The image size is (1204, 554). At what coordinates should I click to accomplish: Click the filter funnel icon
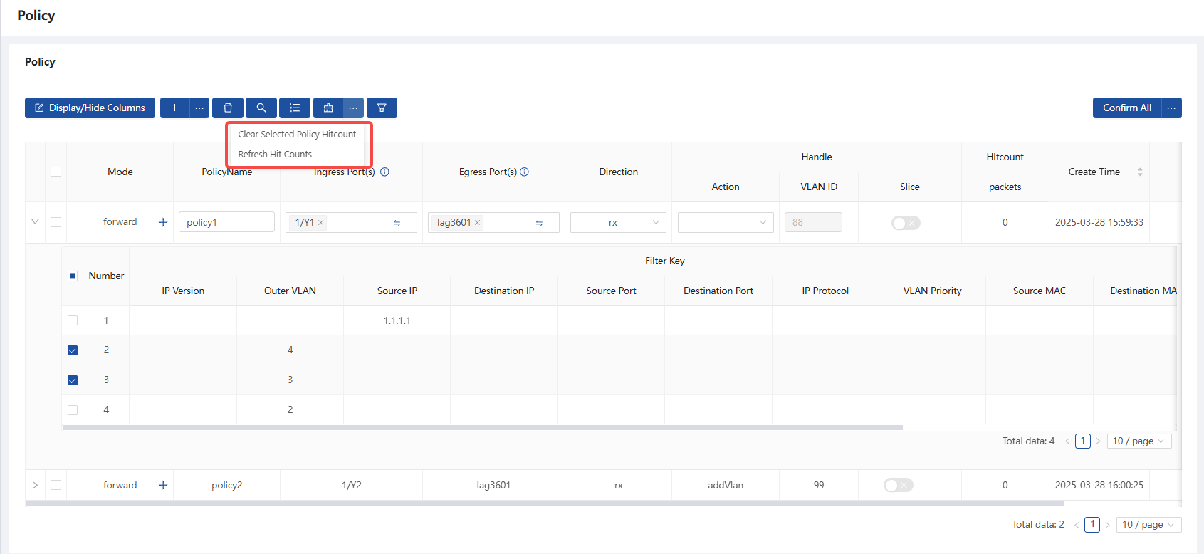pyautogui.click(x=382, y=108)
